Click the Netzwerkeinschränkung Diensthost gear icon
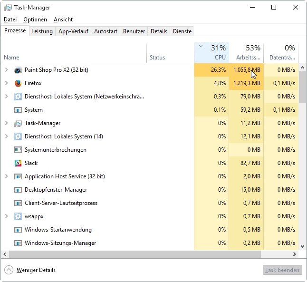The image size is (307, 282). tap(18, 97)
